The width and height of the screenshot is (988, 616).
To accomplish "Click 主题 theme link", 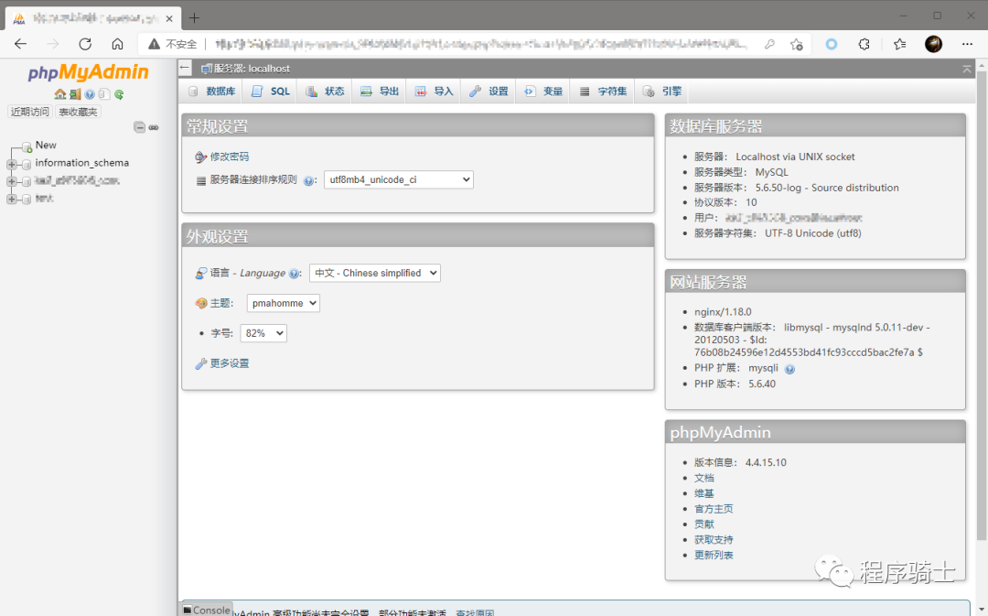I will pyautogui.click(x=220, y=303).
